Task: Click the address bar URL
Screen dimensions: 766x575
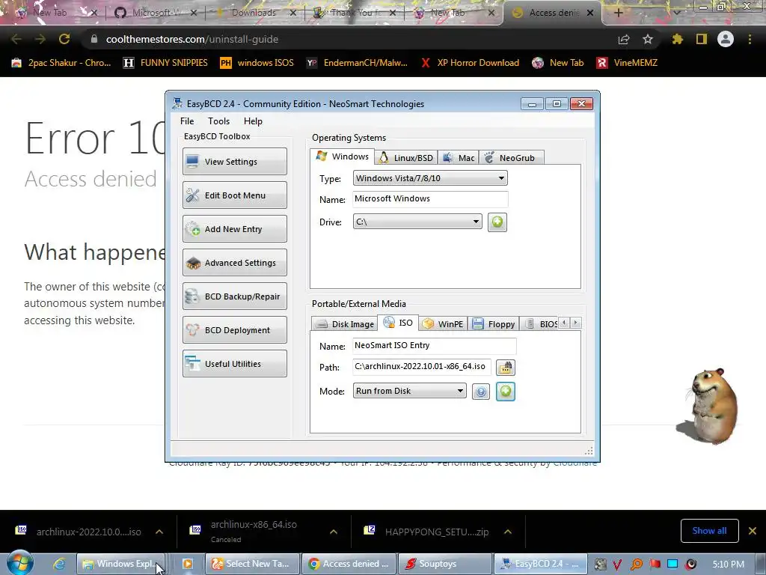Action: pos(192,39)
